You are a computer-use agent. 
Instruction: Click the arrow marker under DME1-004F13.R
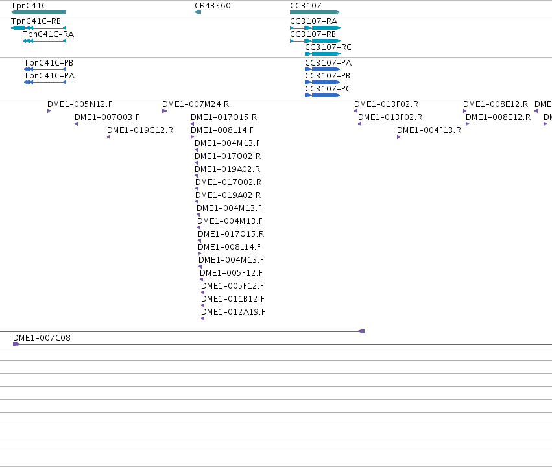398,137
